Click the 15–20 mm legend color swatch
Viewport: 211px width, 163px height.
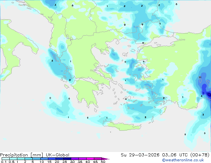[52, 159]
